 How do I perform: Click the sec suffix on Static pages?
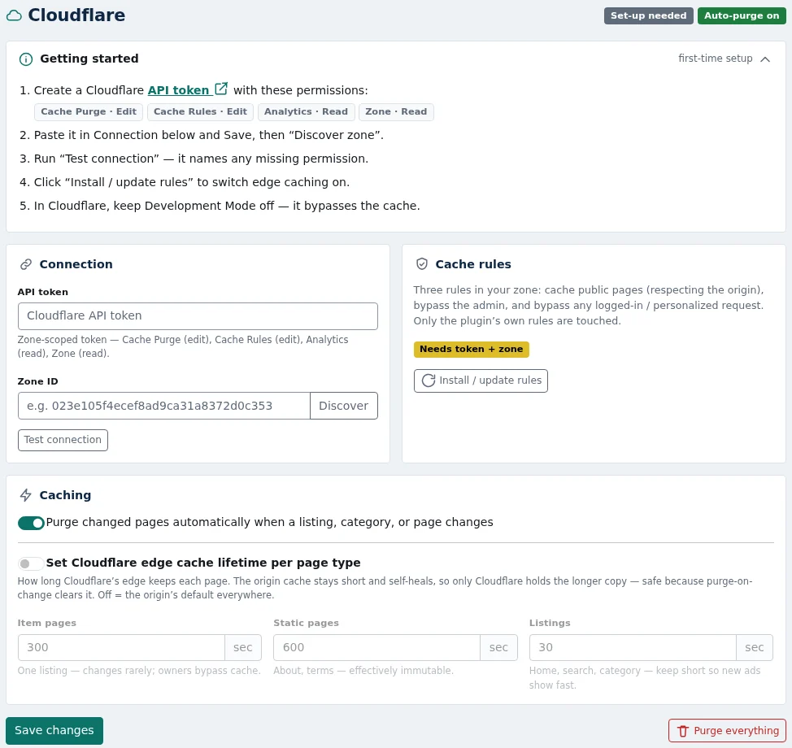coord(498,647)
